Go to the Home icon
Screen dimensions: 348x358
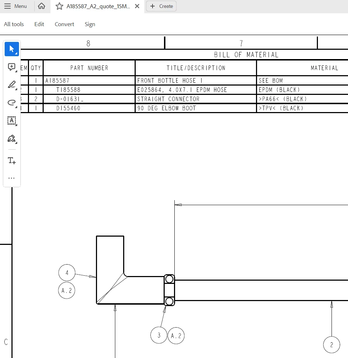tap(42, 6)
